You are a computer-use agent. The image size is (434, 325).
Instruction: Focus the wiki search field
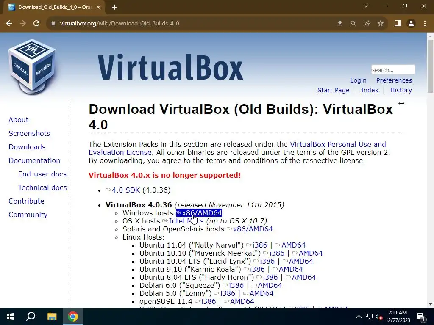pos(393,70)
